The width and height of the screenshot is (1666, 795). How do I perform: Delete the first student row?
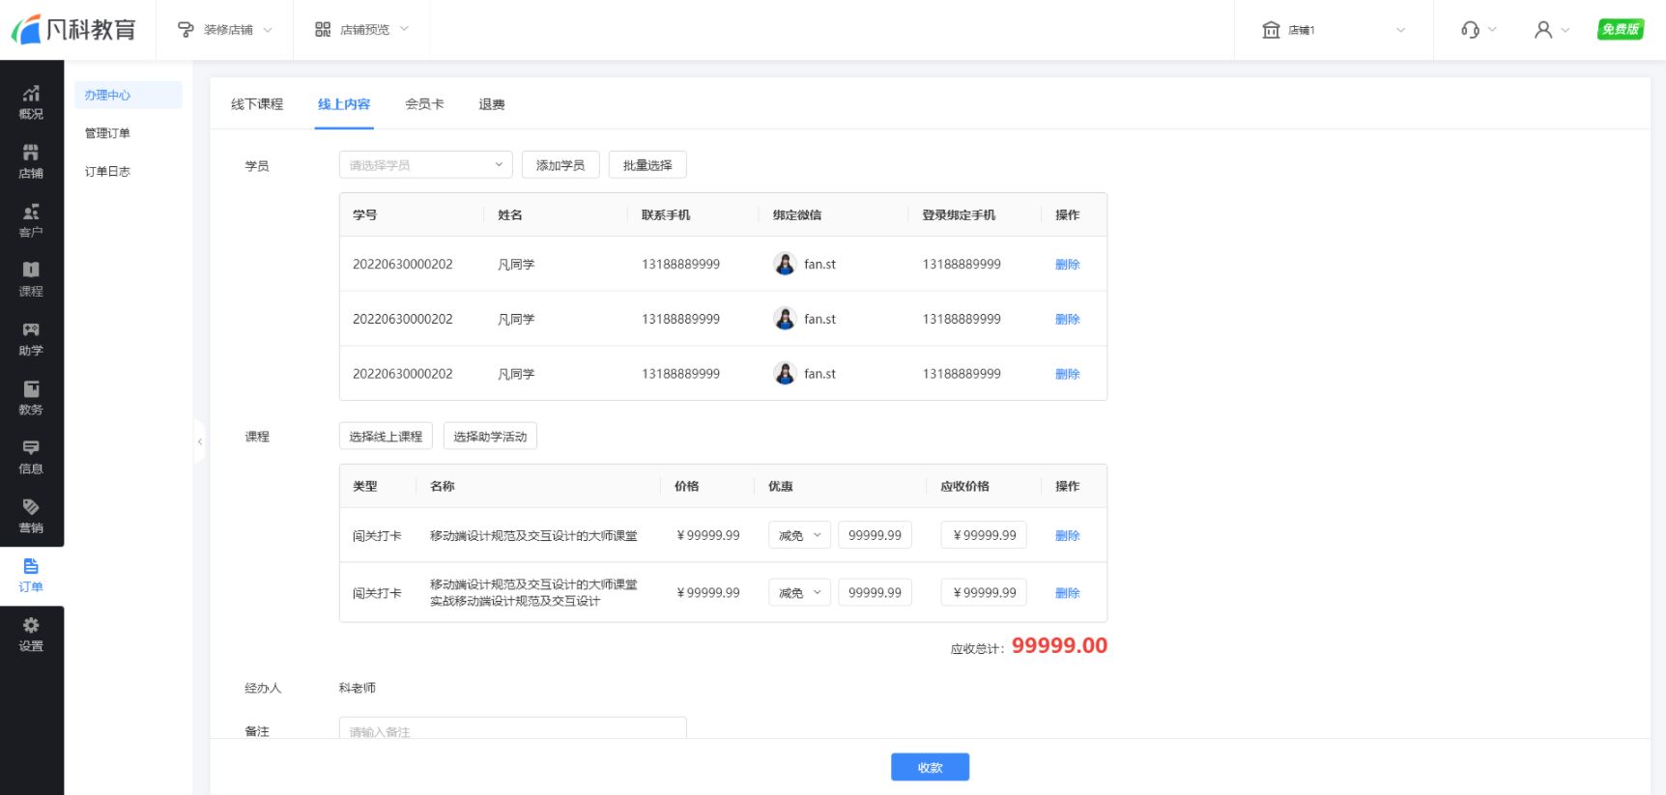pyautogui.click(x=1067, y=264)
